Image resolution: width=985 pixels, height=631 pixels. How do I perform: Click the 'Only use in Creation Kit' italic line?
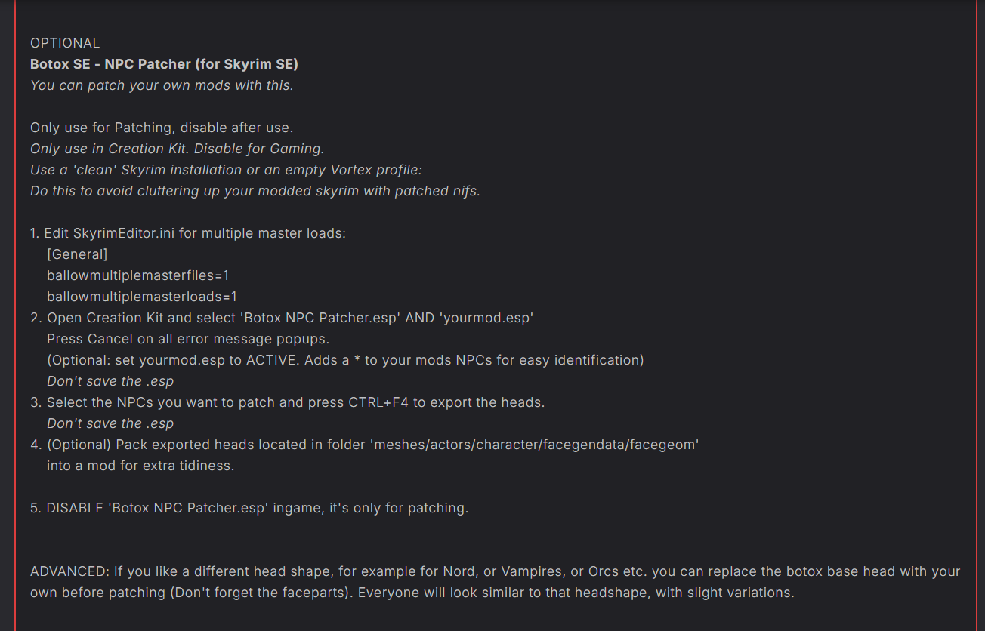(x=178, y=149)
